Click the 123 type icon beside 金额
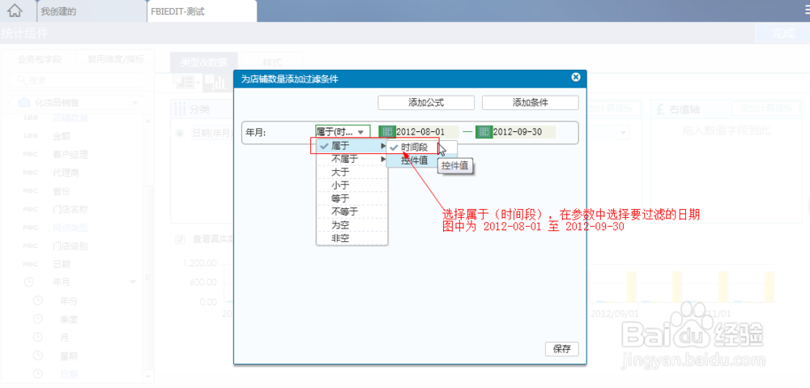This screenshot has height=388, width=810. click(31, 136)
